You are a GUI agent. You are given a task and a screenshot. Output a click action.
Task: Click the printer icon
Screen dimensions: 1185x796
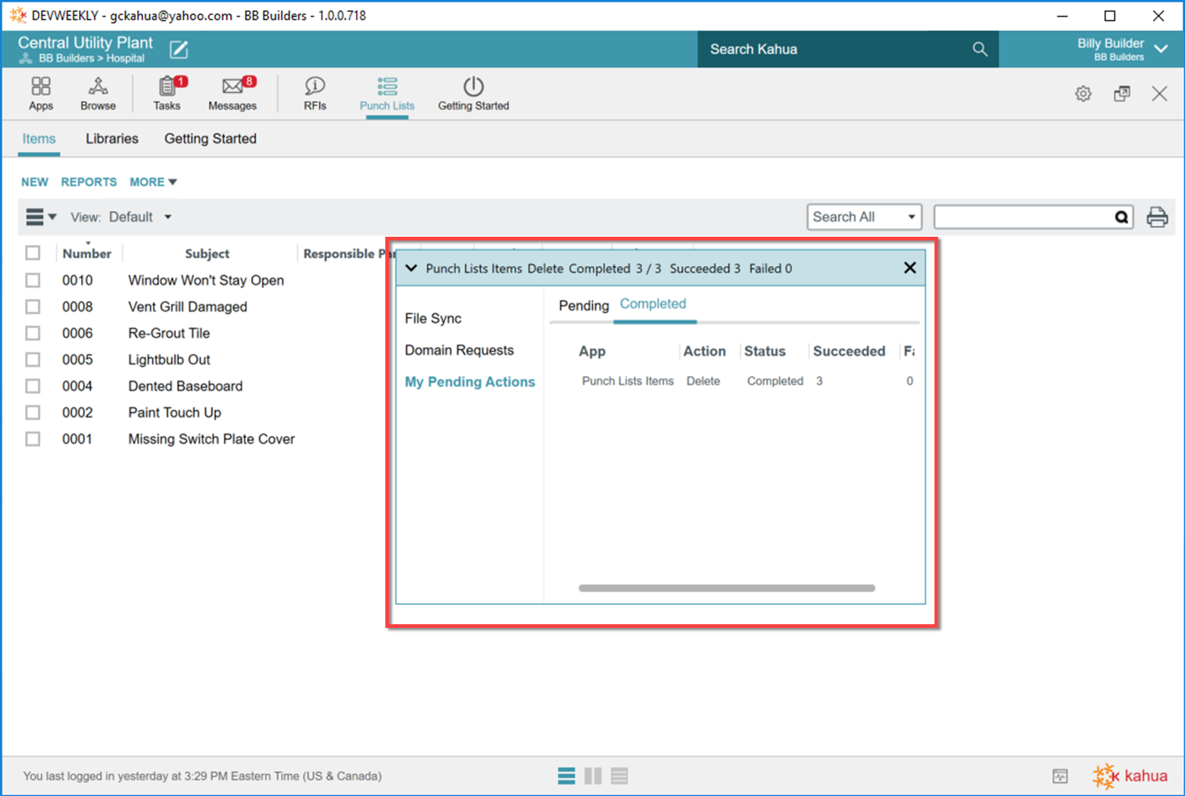(x=1156, y=217)
